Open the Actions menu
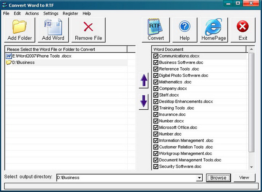 tap(32, 13)
